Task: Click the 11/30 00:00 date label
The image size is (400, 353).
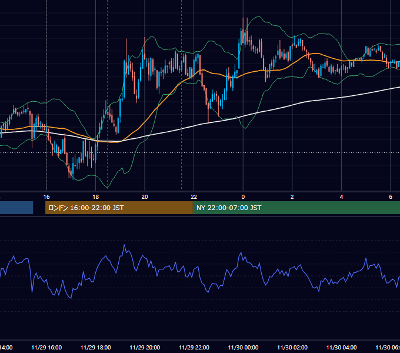Action: pyautogui.click(x=243, y=347)
